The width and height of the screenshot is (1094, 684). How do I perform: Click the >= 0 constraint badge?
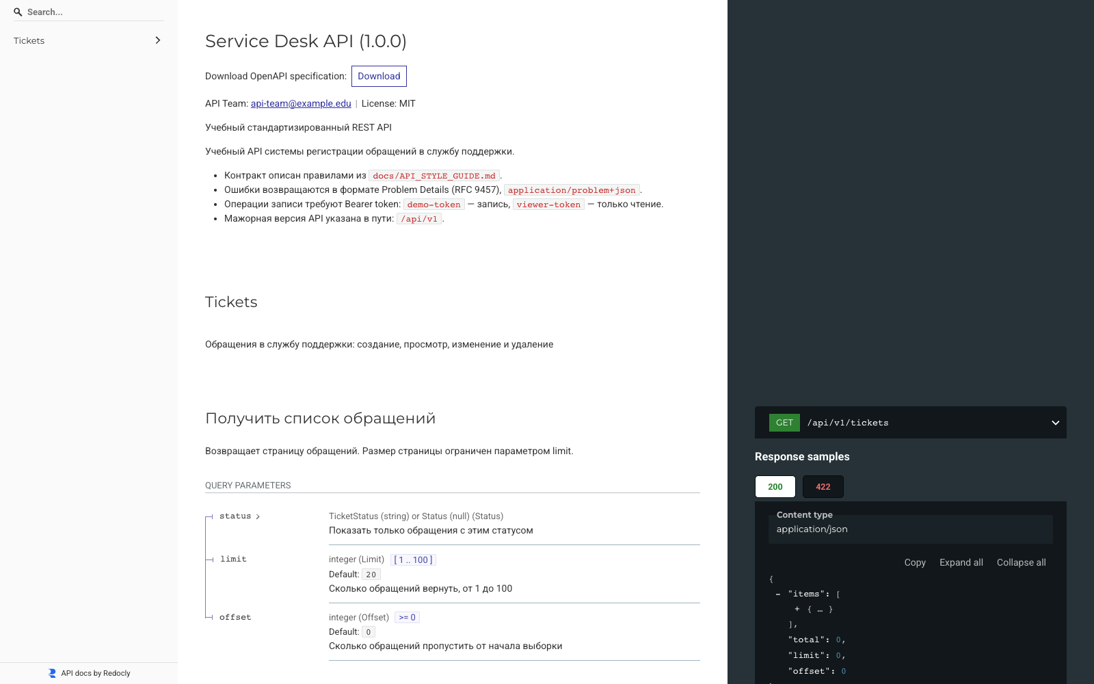pos(407,617)
